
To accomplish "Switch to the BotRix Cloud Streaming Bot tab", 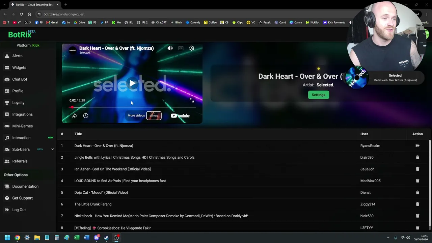I will 34,5.
